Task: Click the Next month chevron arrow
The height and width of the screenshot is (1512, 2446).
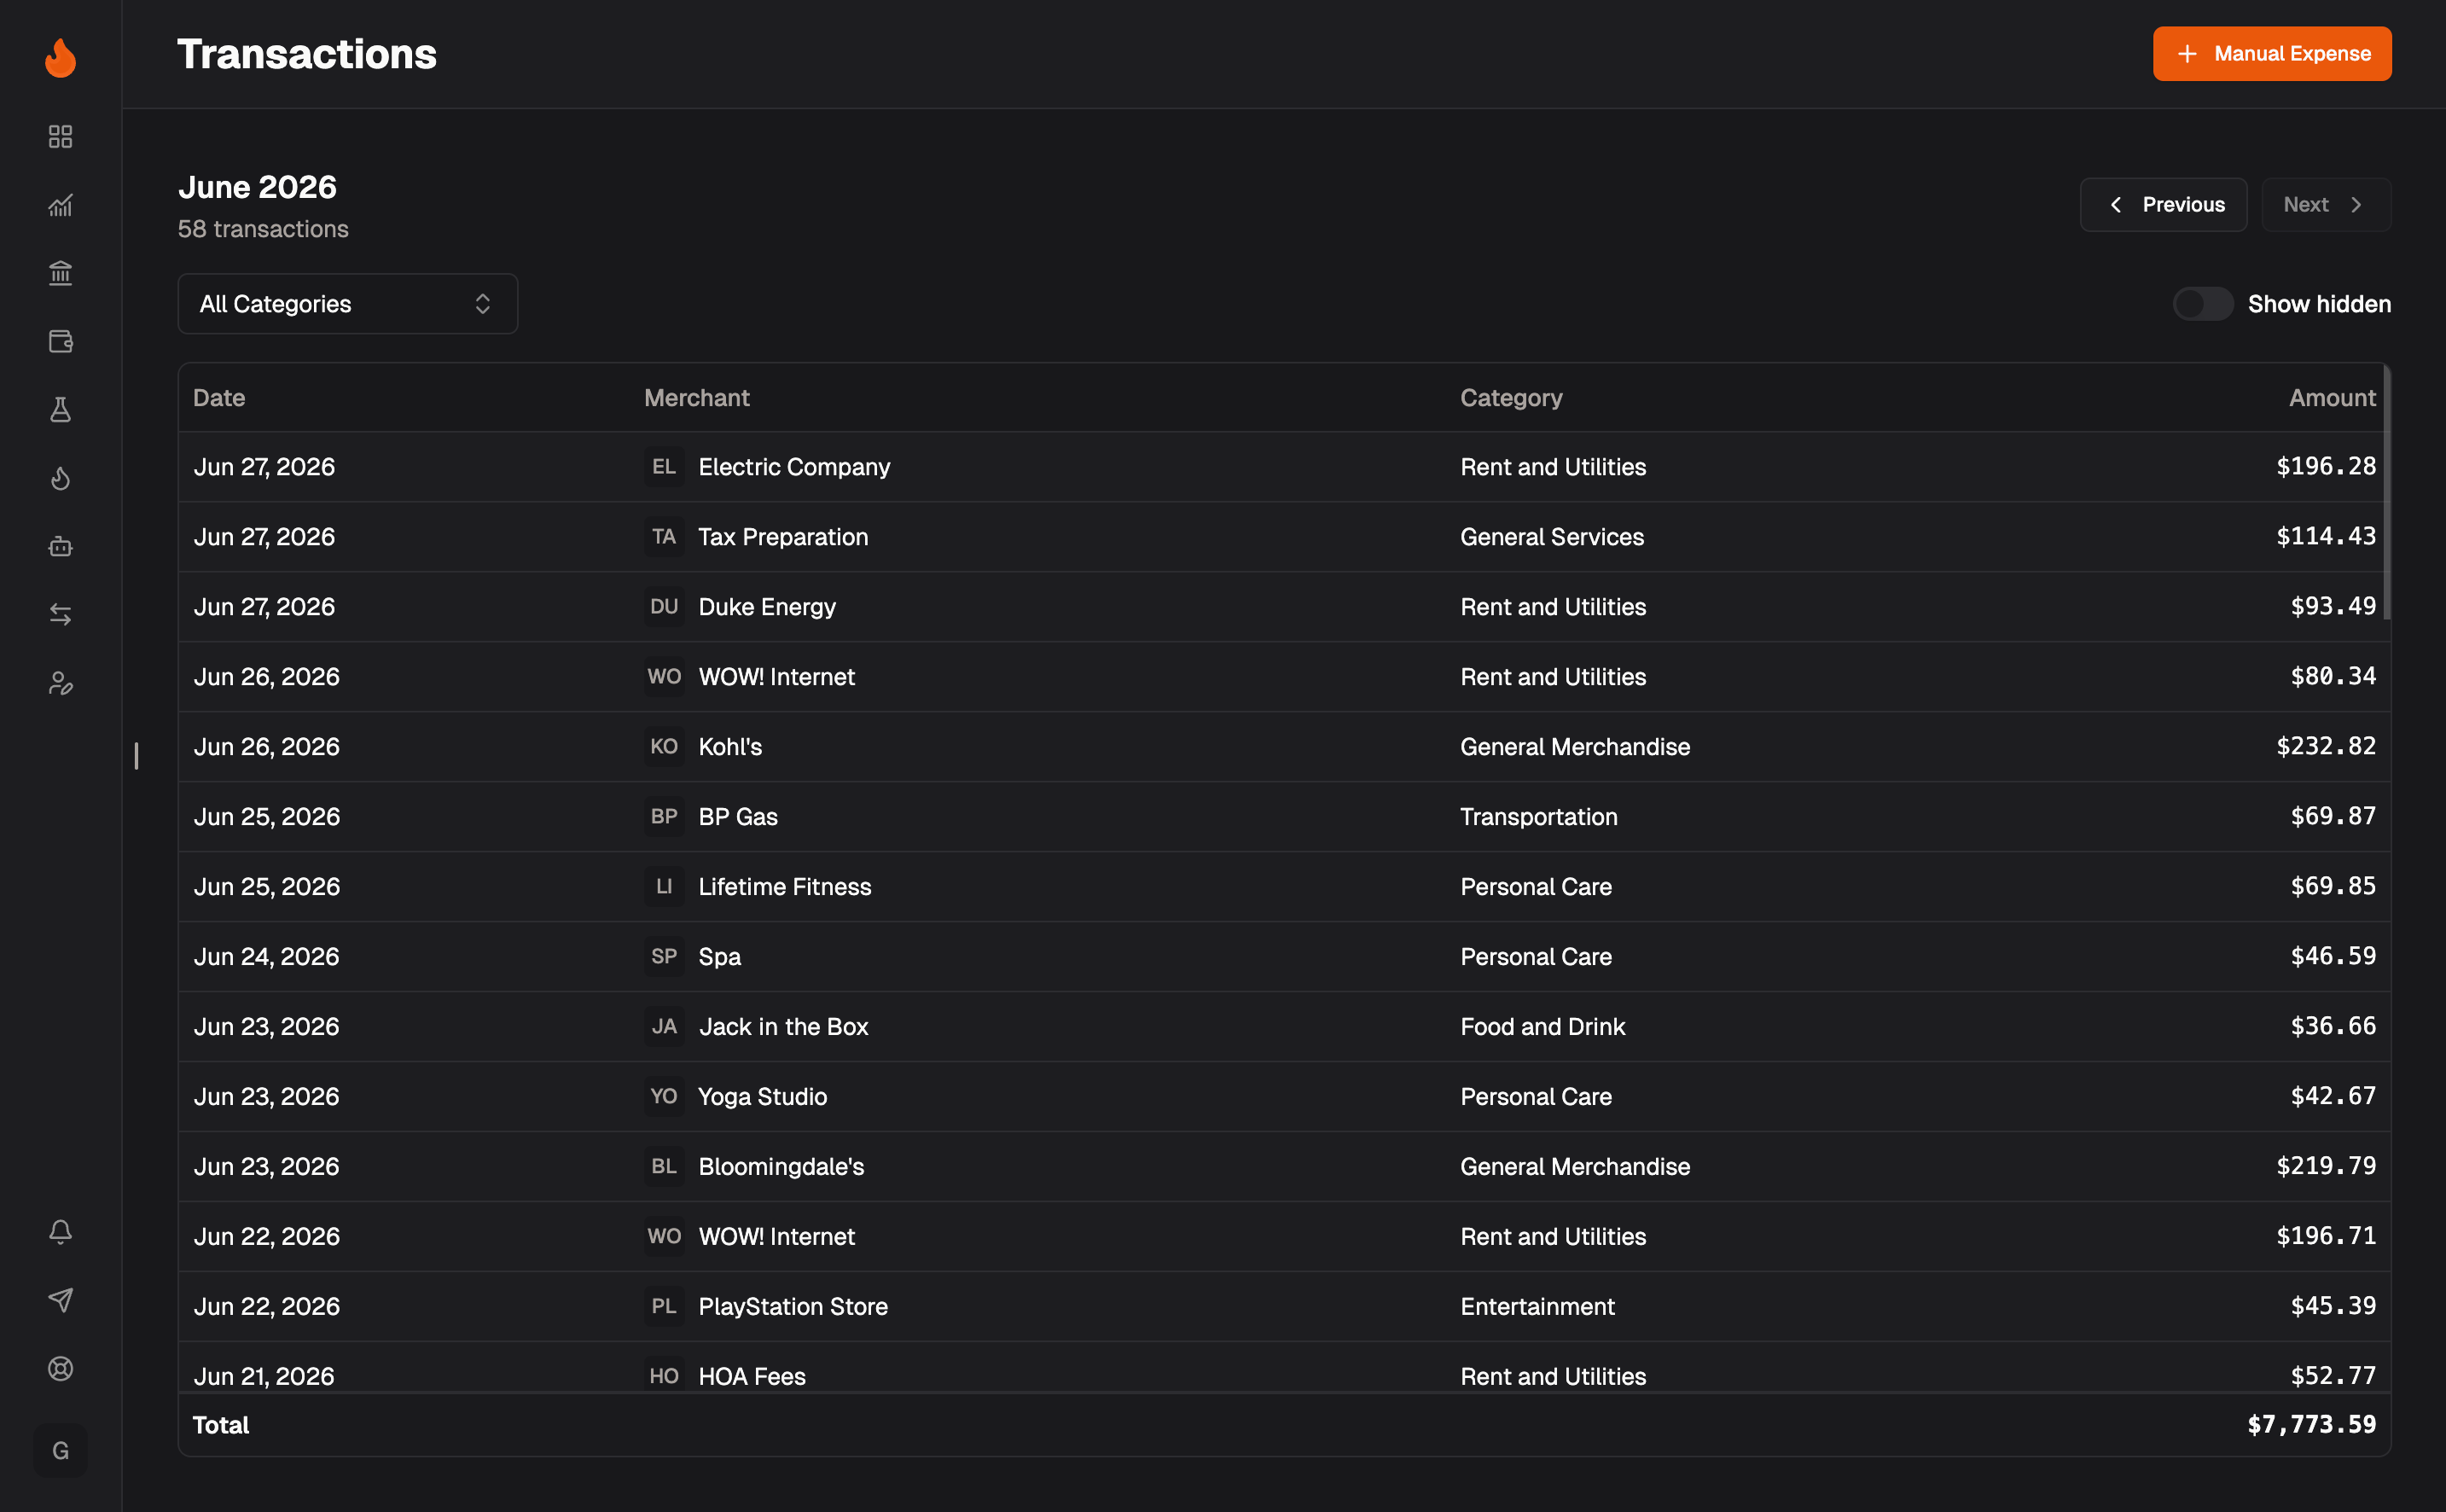Action: [x=2356, y=205]
